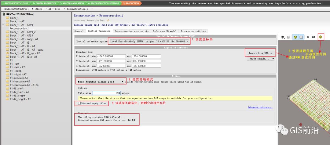
Task: Open the Spatial reference system dropdown
Action: point(149,42)
